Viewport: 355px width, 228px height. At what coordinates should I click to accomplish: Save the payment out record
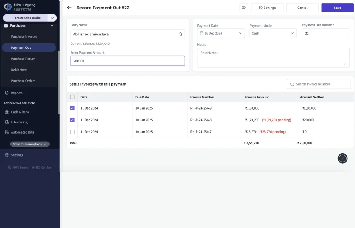coord(337,8)
